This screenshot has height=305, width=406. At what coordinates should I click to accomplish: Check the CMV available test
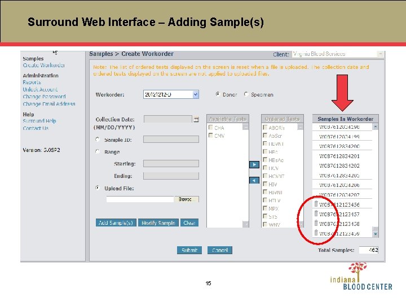[211, 136]
